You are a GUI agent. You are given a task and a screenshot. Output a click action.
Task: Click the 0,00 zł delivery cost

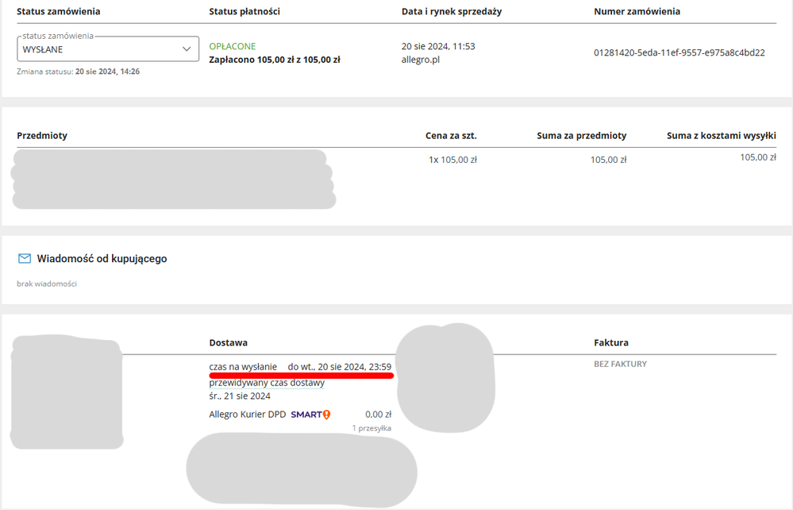[378, 415]
